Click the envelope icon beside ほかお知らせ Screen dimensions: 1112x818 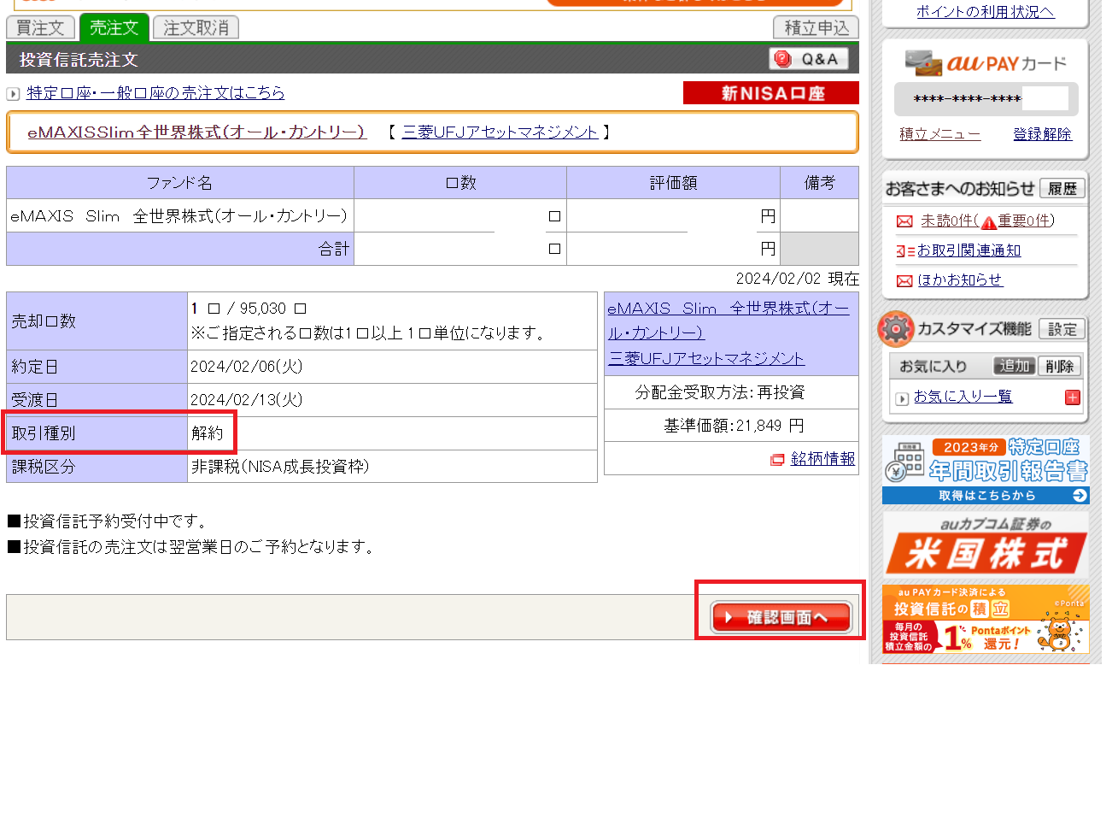coord(904,281)
